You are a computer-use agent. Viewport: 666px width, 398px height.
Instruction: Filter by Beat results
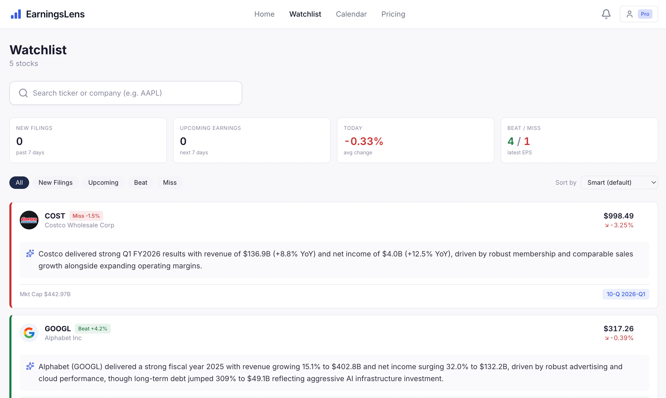click(141, 183)
